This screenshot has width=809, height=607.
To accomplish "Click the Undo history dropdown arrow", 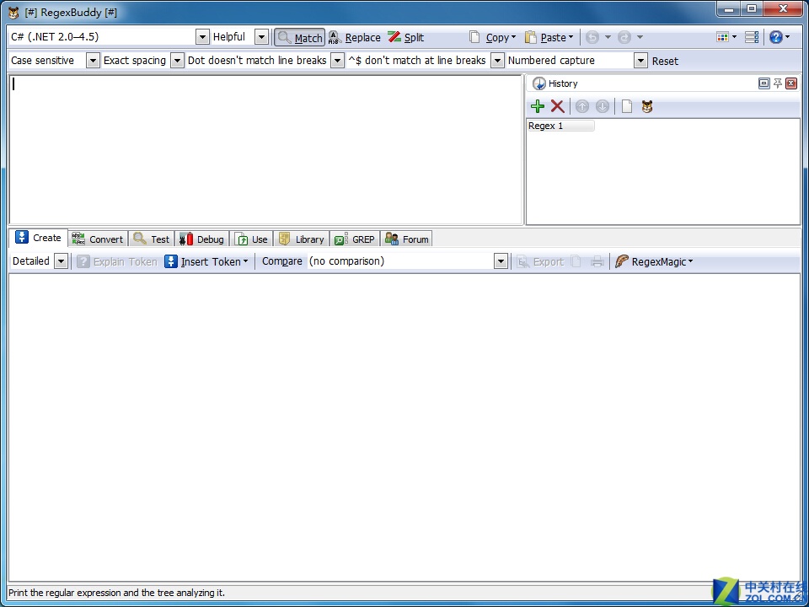I will coord(608,37).
